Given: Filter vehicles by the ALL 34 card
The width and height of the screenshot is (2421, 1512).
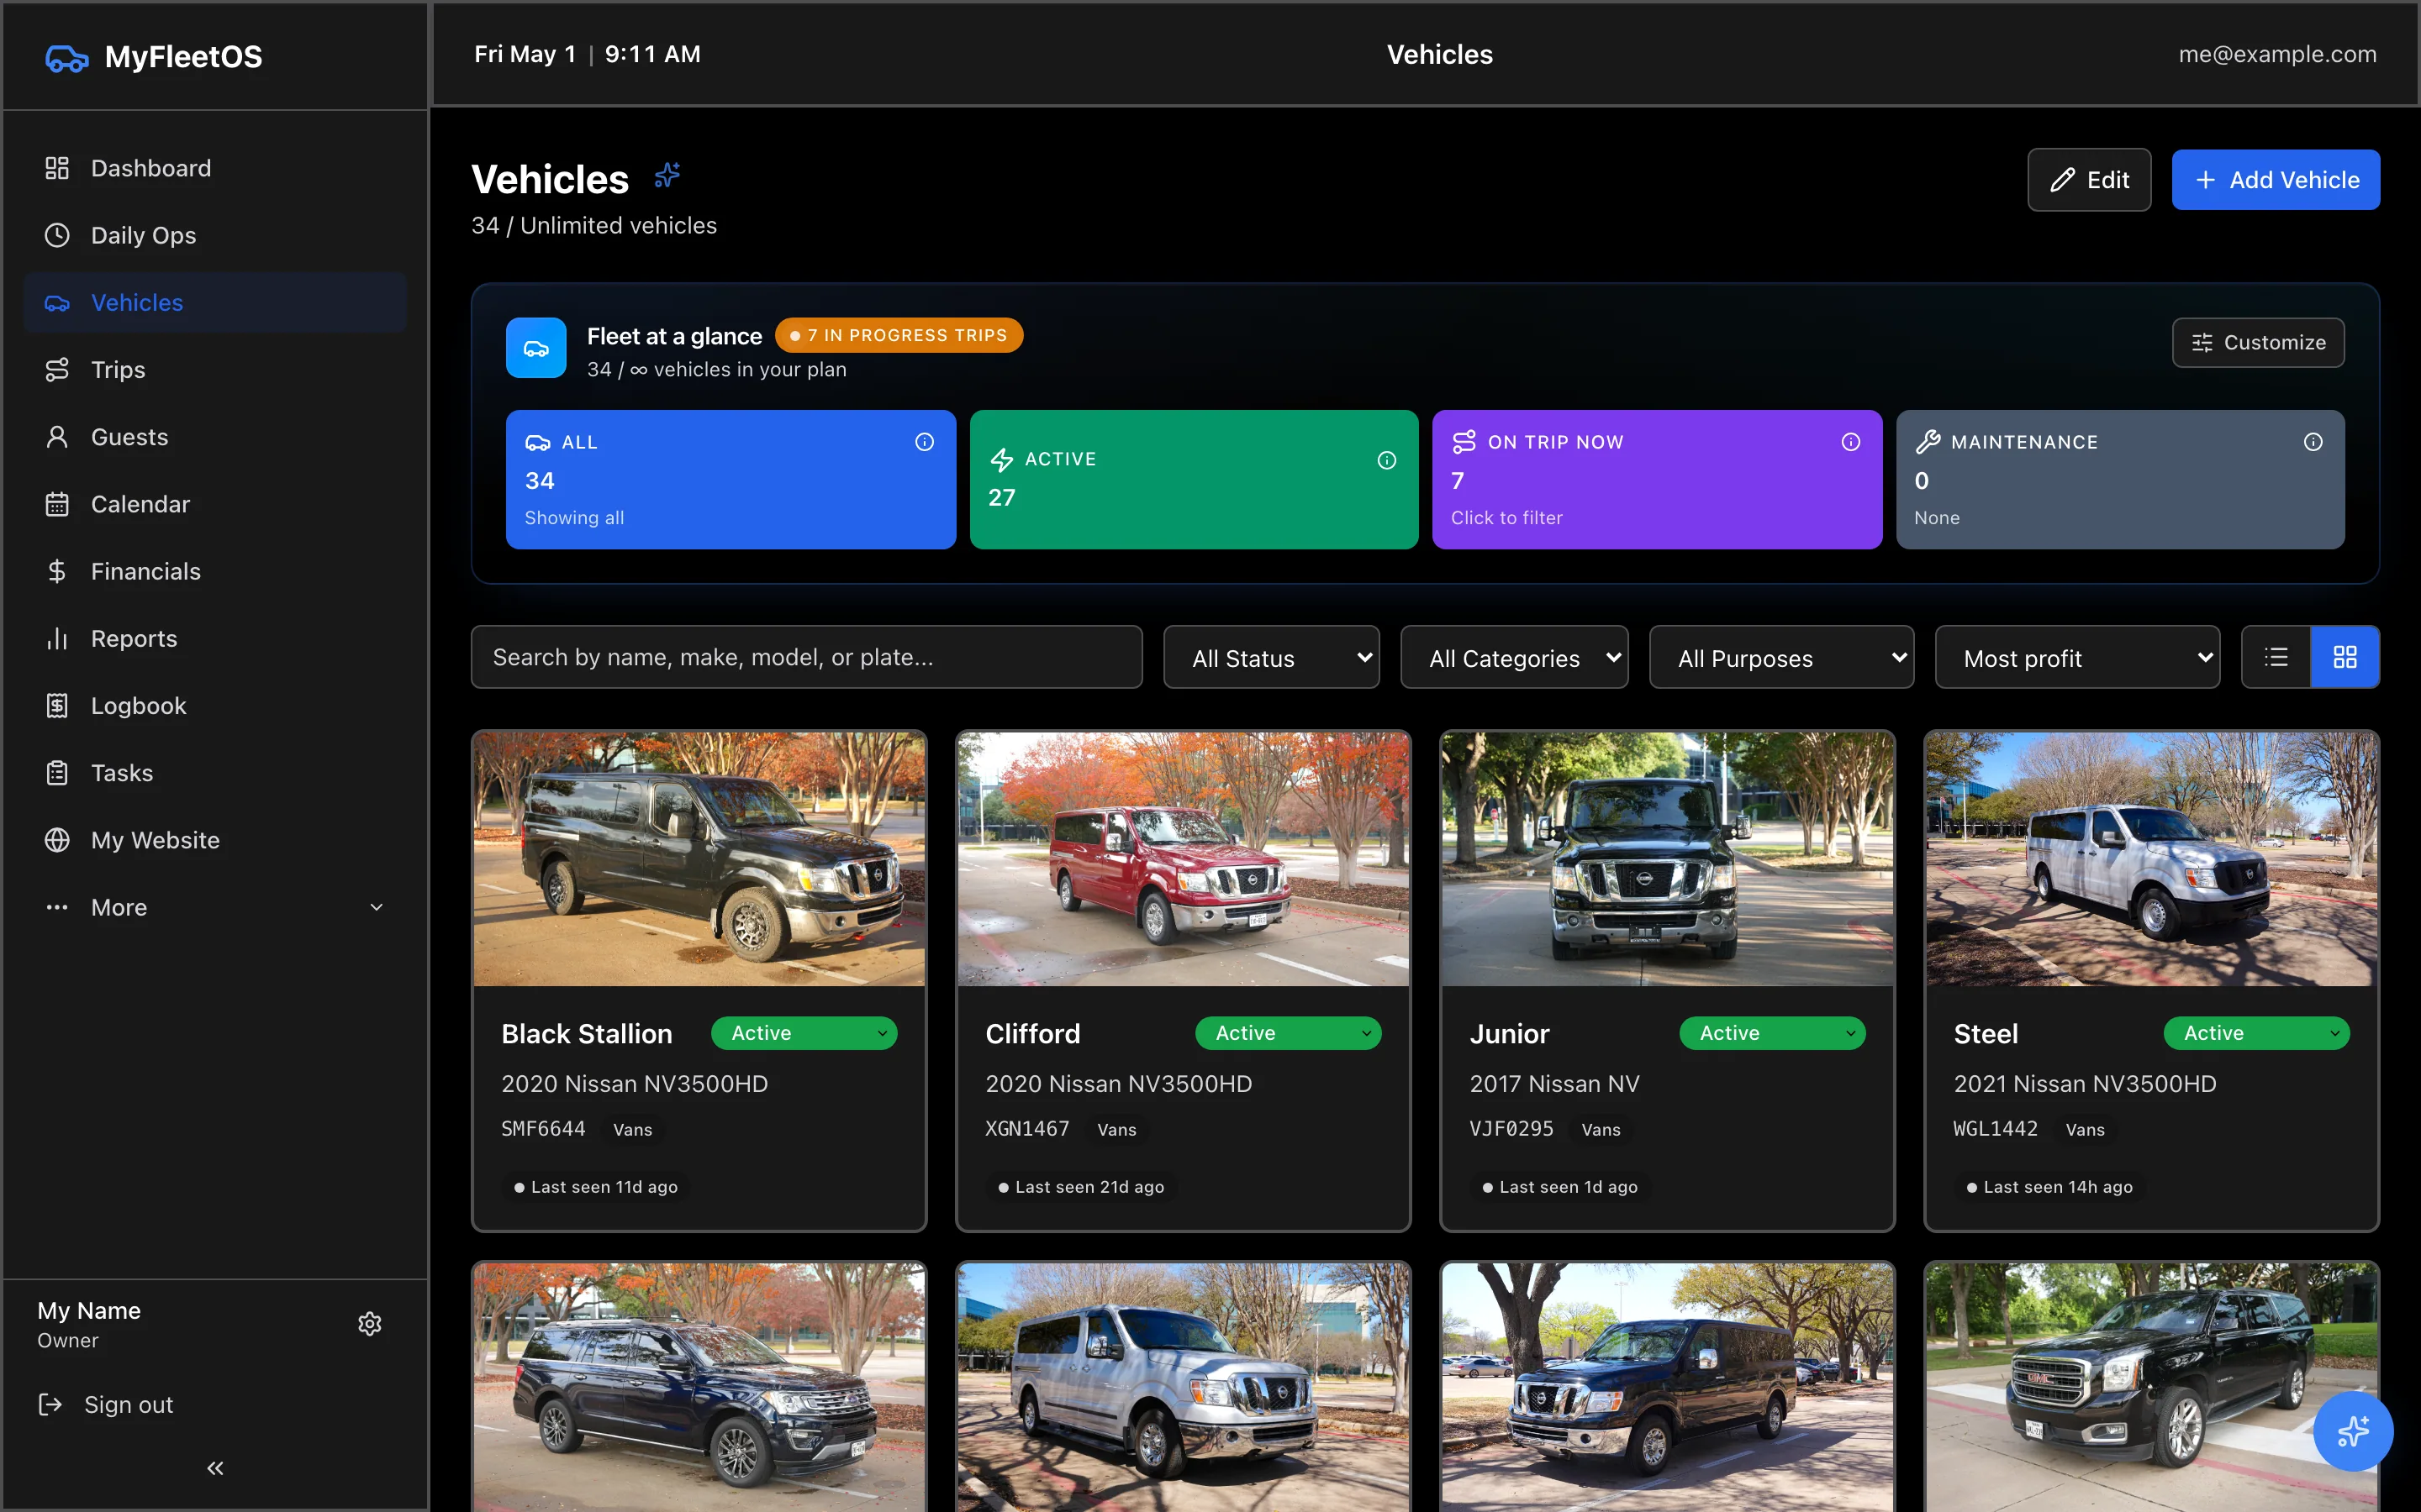Looking at the screenshot, I should [x=731, y=480].
